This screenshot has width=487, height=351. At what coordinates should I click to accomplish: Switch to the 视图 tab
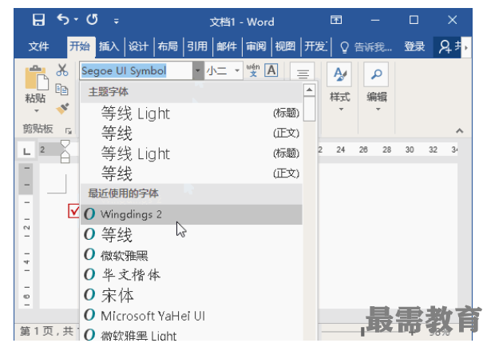tap(286, 46)
